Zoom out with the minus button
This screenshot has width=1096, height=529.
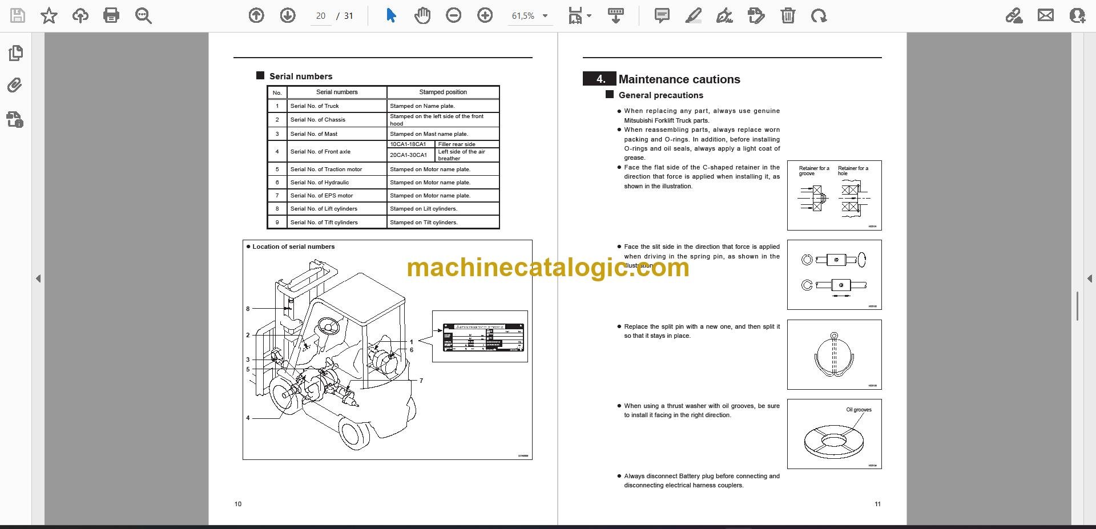454,15
